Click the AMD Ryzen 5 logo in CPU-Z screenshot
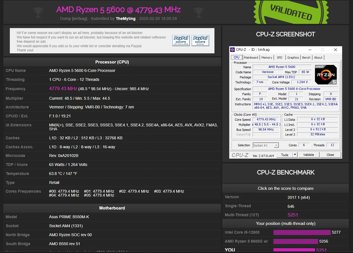The height and width of the screenshot is (253, 353). click(326, 74)
